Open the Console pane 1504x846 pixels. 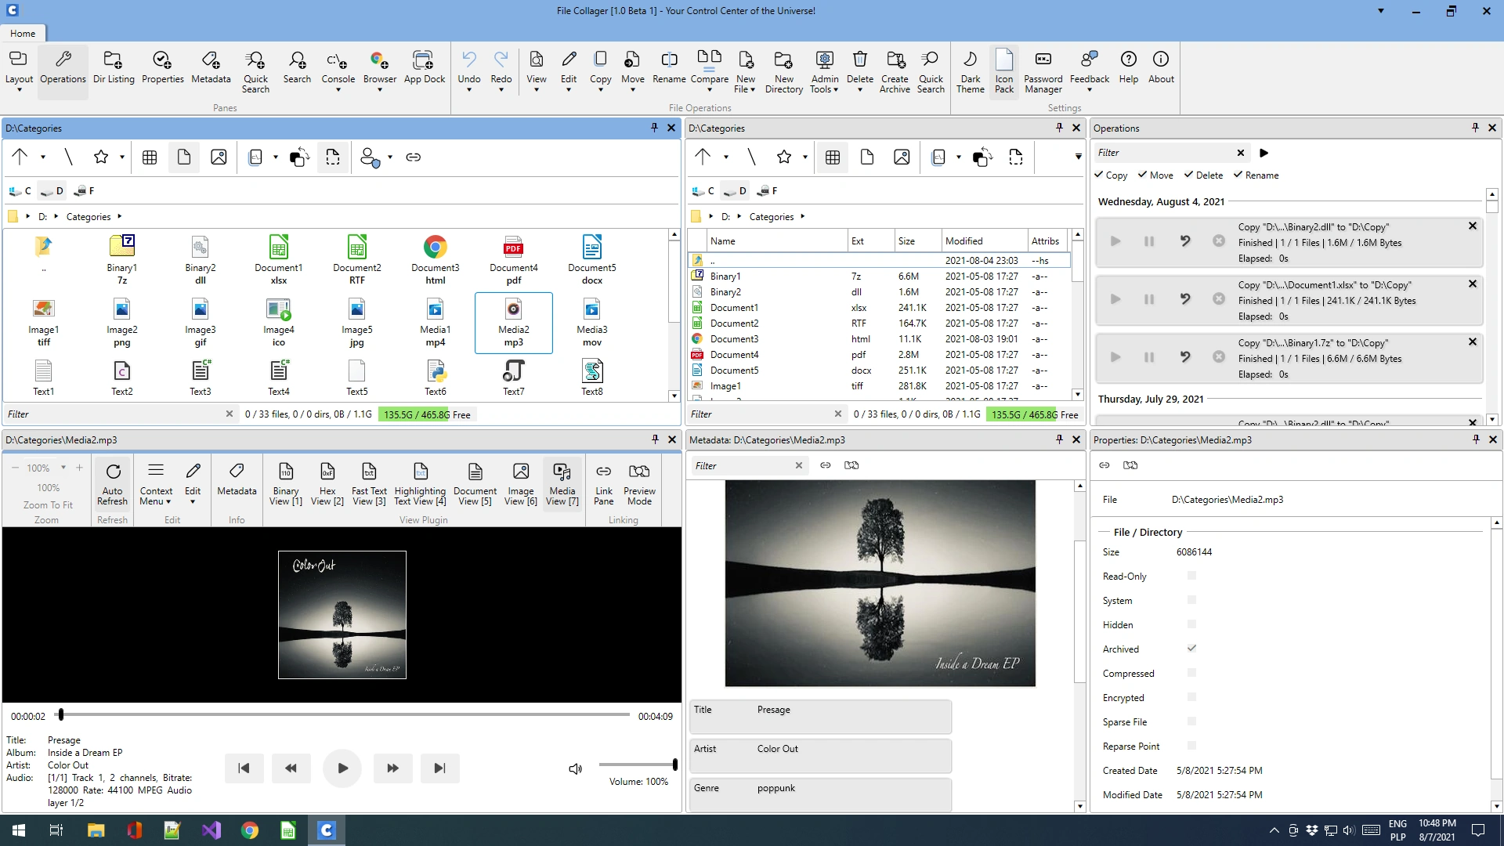[x=338, y=70]
